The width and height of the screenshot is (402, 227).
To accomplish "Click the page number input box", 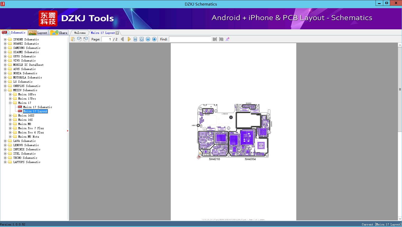I will pyautogui.click(x=107, y=39).
